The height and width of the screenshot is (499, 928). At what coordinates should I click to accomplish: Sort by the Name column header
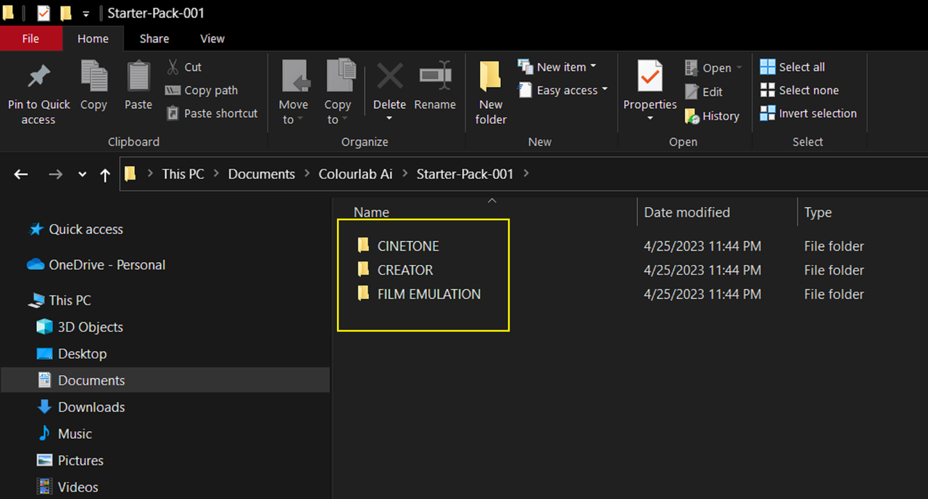[x=371, y=212]
